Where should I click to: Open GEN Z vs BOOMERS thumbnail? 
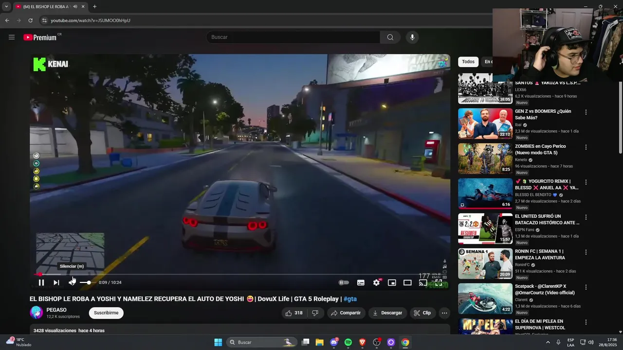[x=485, y=123]
